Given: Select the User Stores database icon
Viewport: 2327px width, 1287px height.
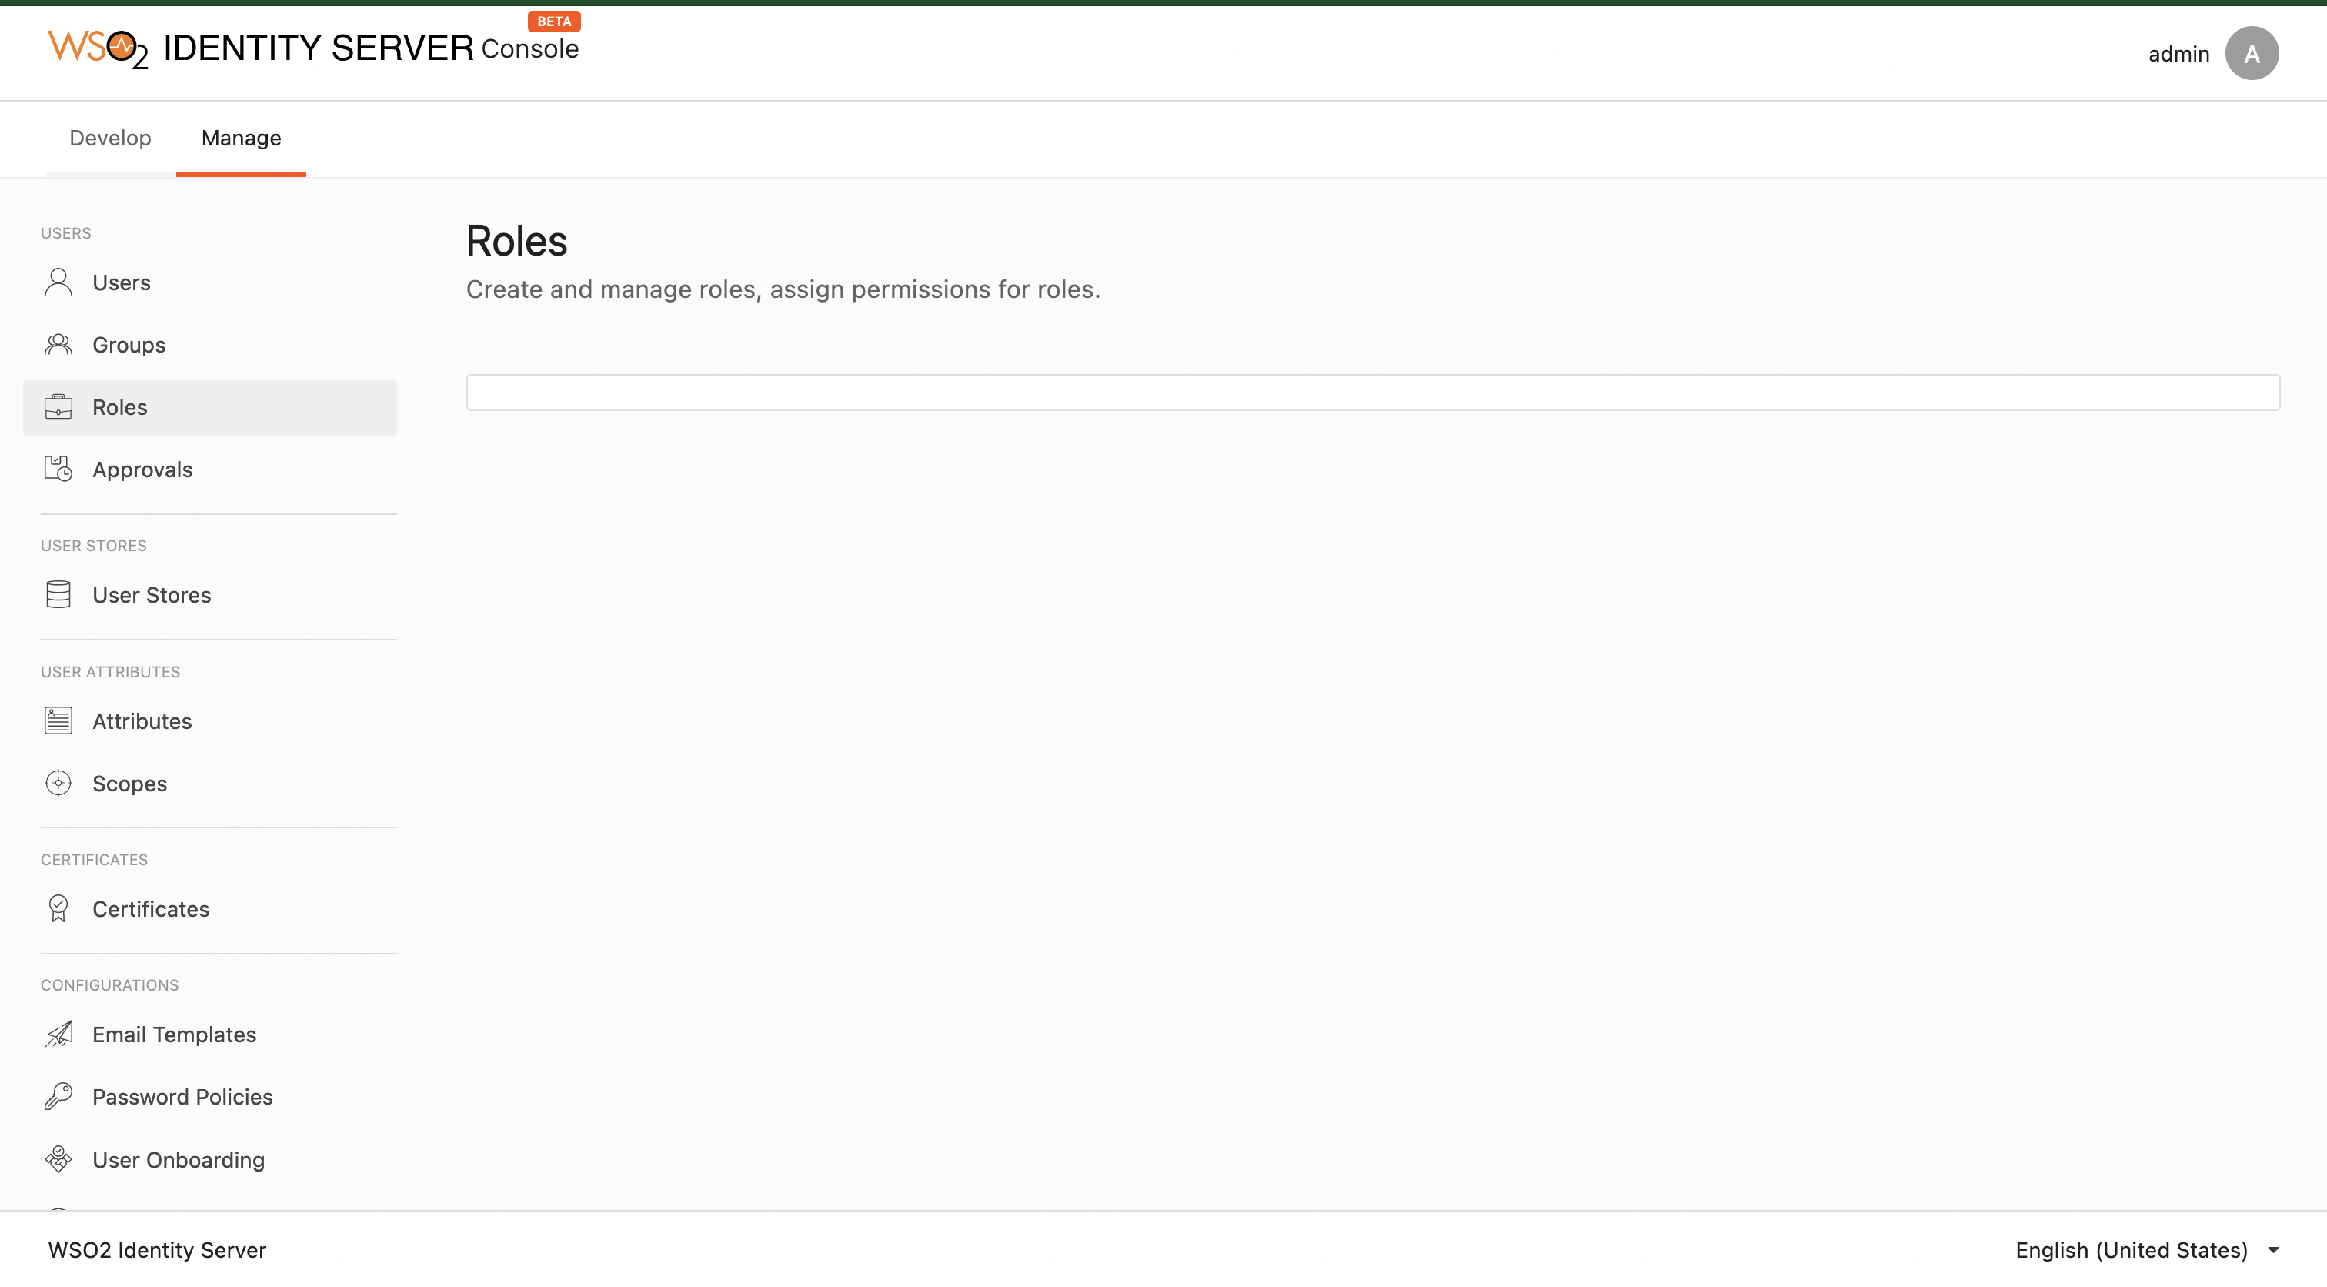Looking at the screenshot, I should 58,593.
